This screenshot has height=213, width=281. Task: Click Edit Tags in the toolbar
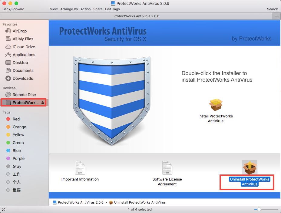pyautogui.click(x=112, y=9)
